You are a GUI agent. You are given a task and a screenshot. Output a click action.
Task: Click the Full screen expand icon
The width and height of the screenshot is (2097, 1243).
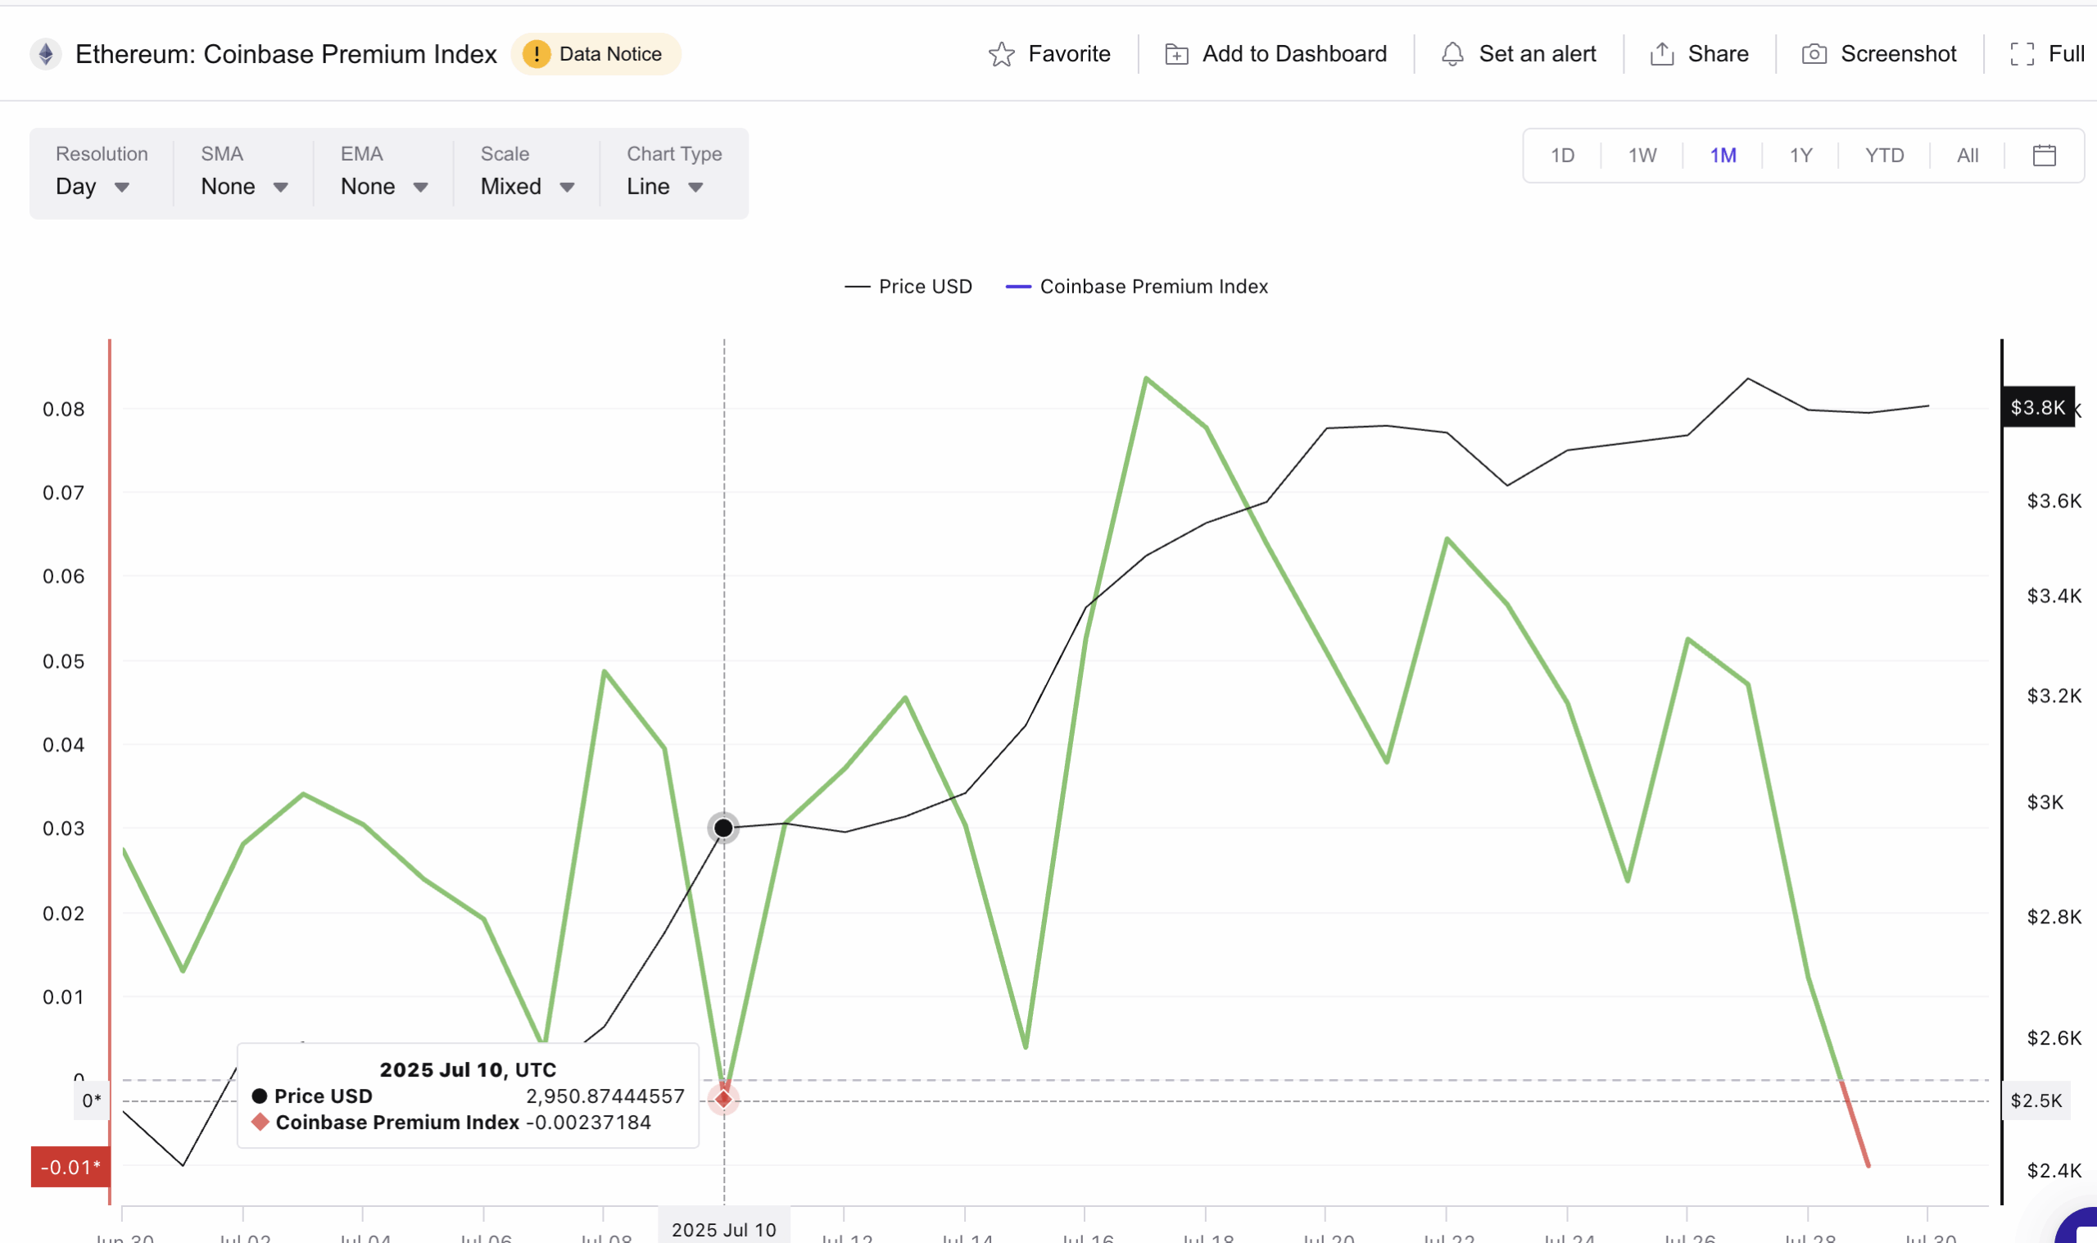pyautogui.click(x=2022, y=54)
